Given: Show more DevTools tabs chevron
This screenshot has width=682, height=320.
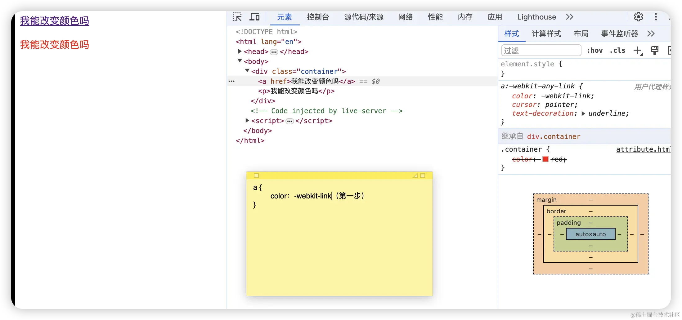Looking at the screenshot, I should 569,17.
